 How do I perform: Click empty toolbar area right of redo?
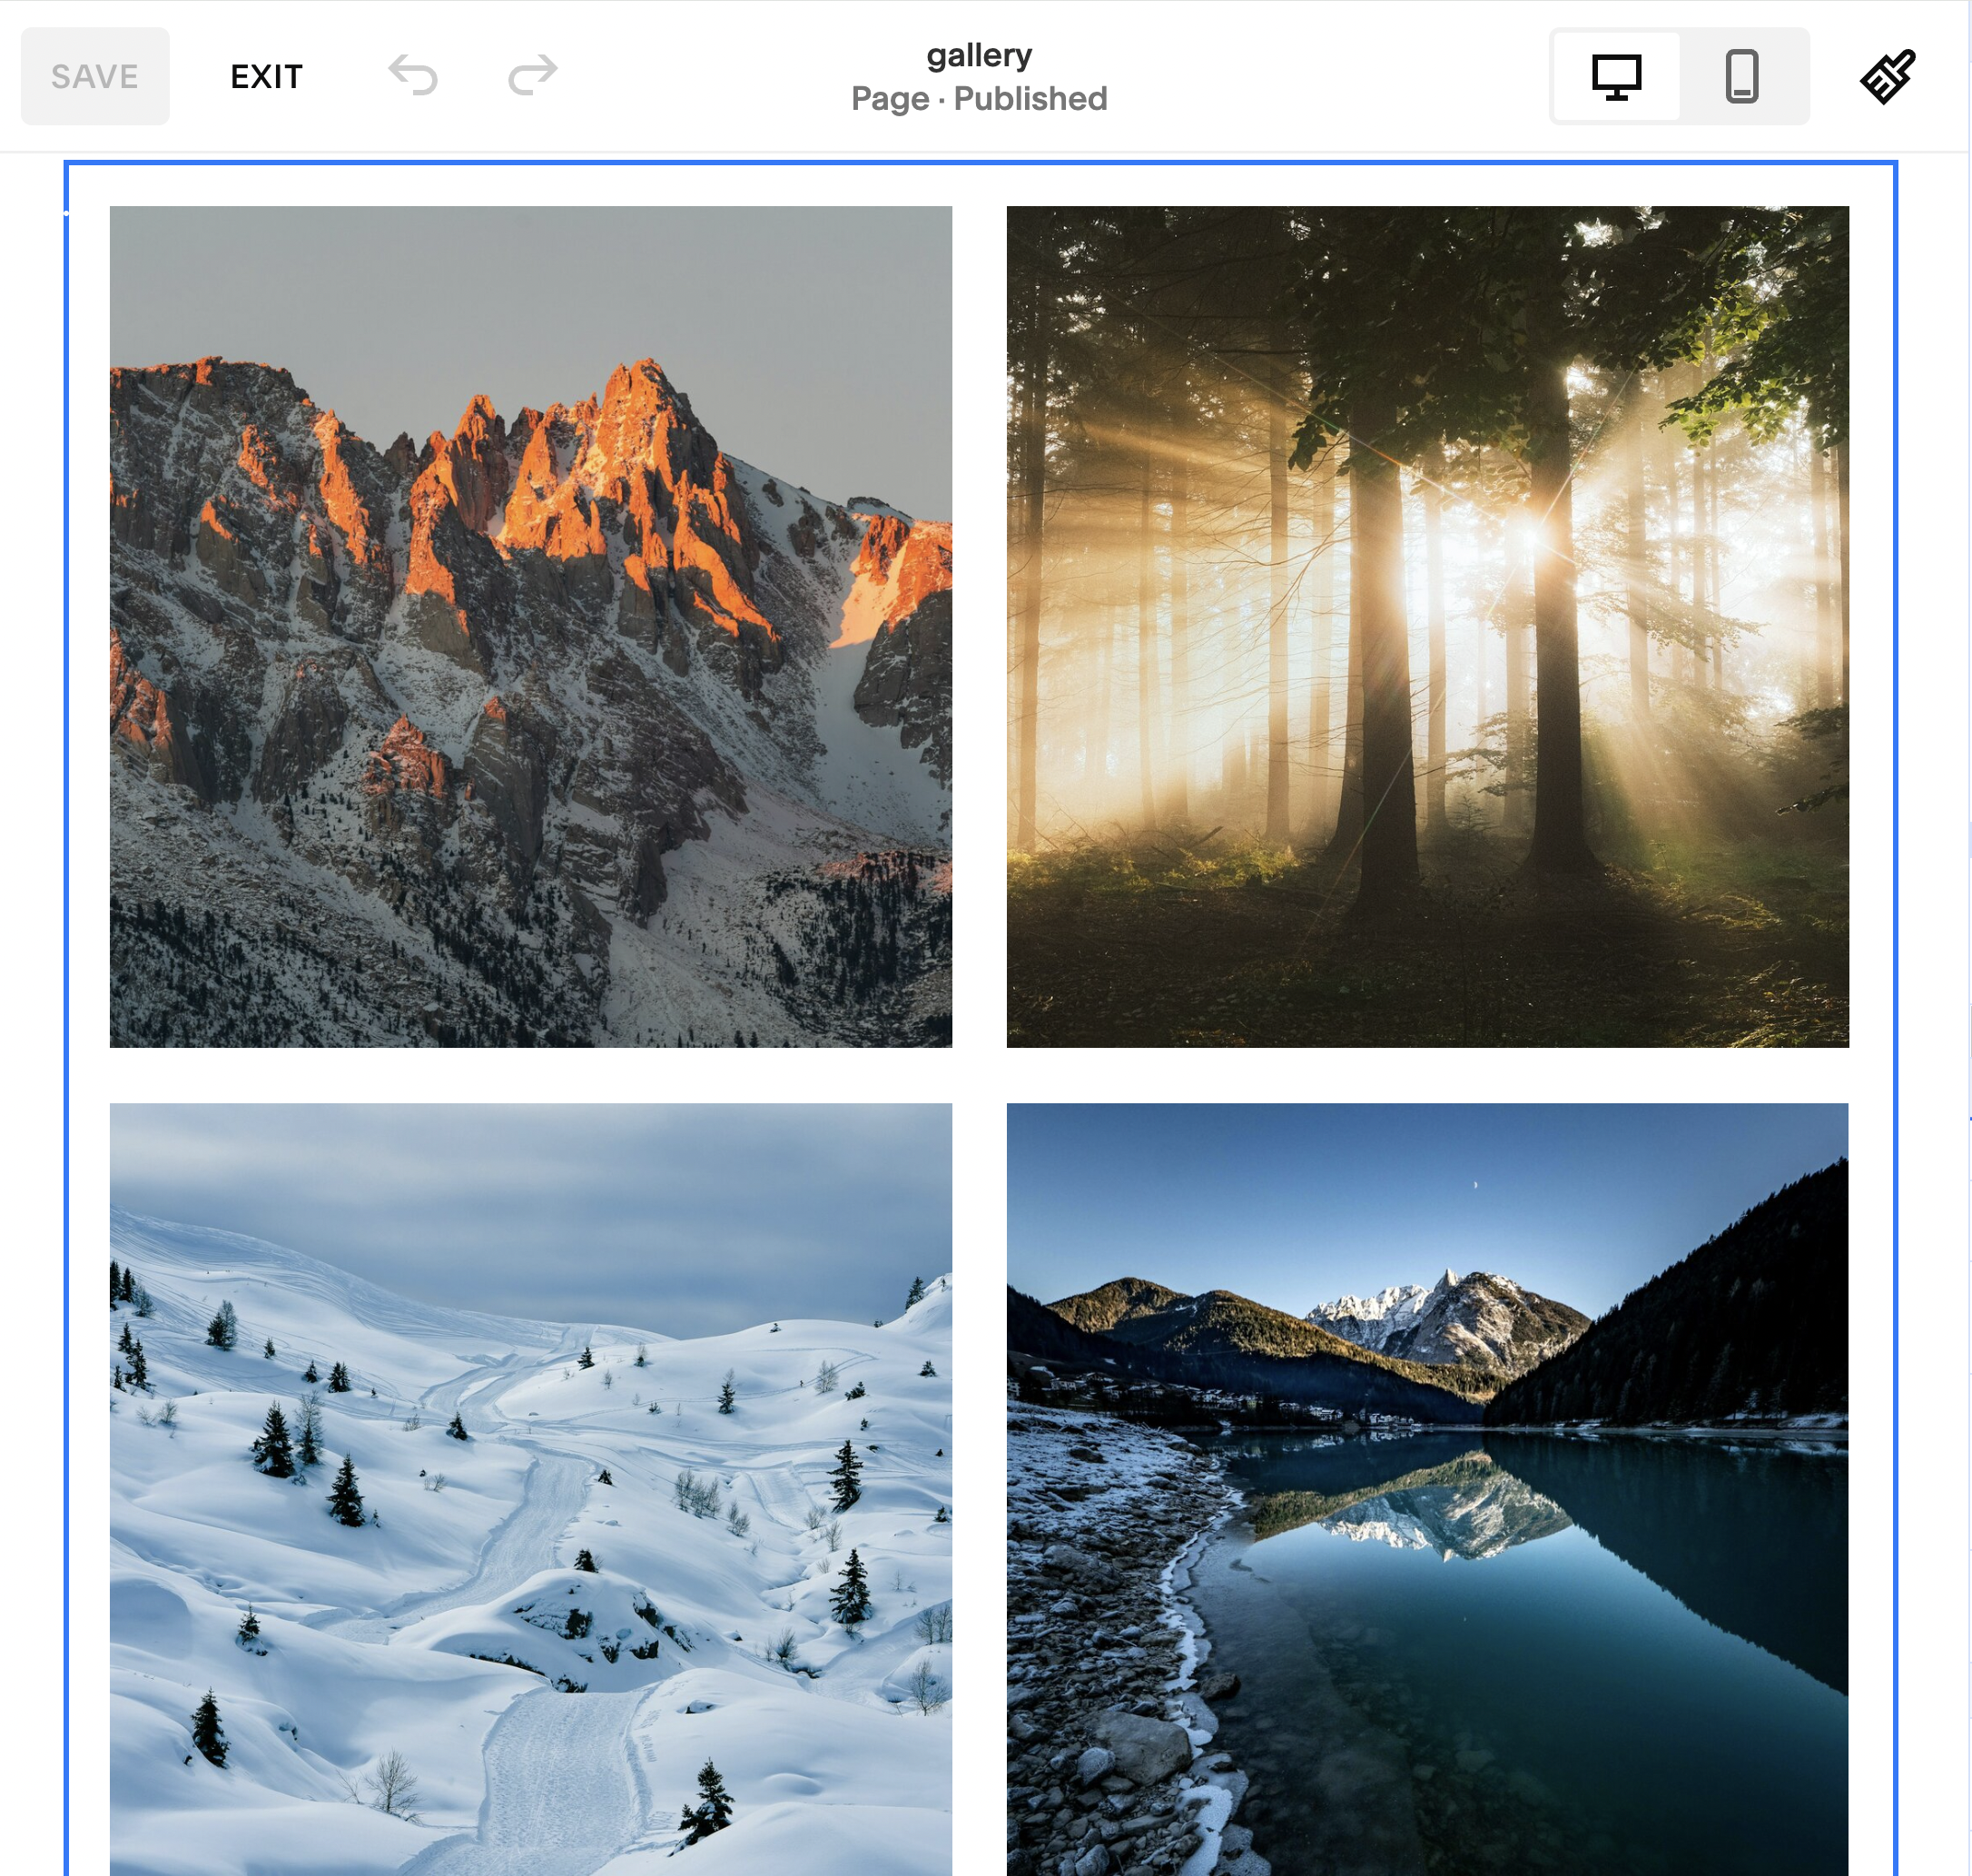pos(700,76)
